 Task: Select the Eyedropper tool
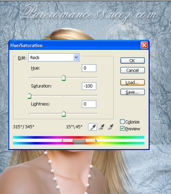(x=93, y=127)
